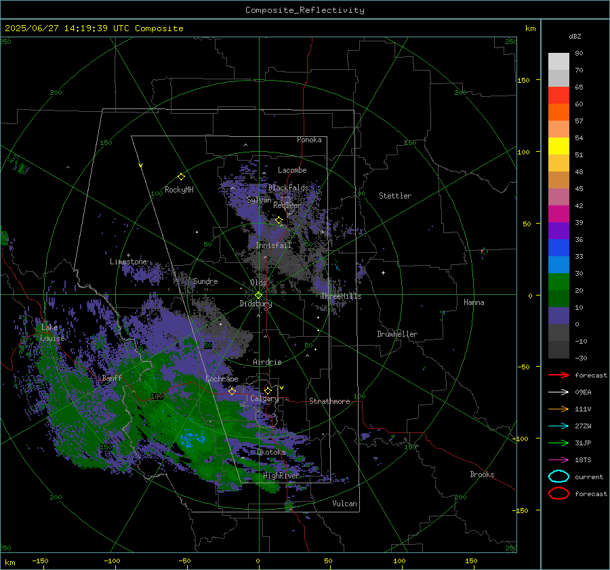The image size is (610, 570).
Task: Select the purple 39 dBZ color swatch
Action: pos(558,230)
